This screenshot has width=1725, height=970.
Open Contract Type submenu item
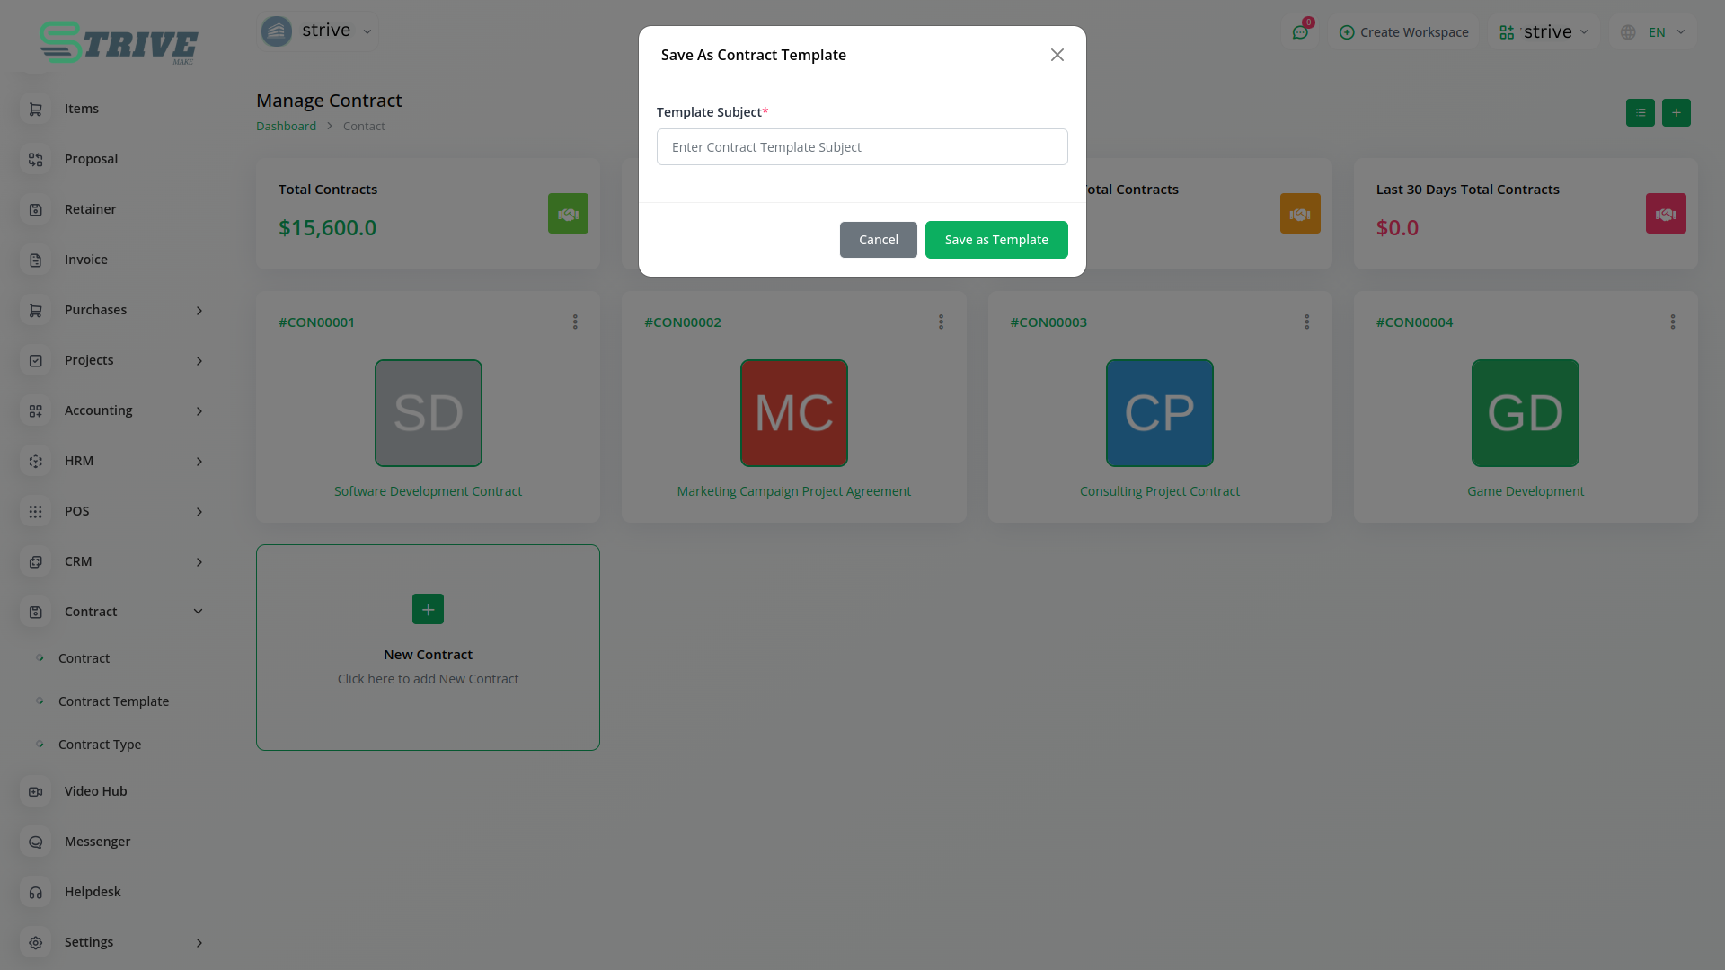(x=100, y=745)
